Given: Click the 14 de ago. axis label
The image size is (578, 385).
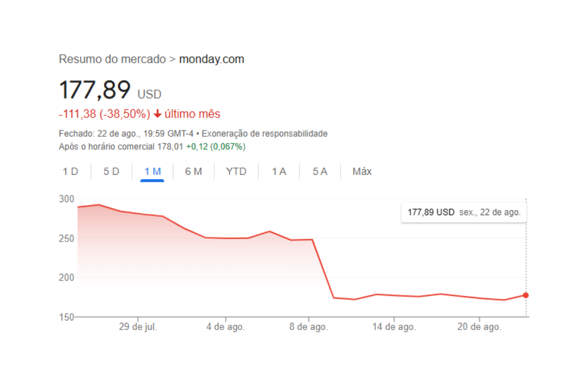Looking at the screenshot, I should [x=394, y=327].
